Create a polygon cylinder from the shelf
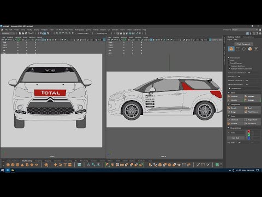Image resolution: width=262 pixels, height=197 pixels. (17, 165)
